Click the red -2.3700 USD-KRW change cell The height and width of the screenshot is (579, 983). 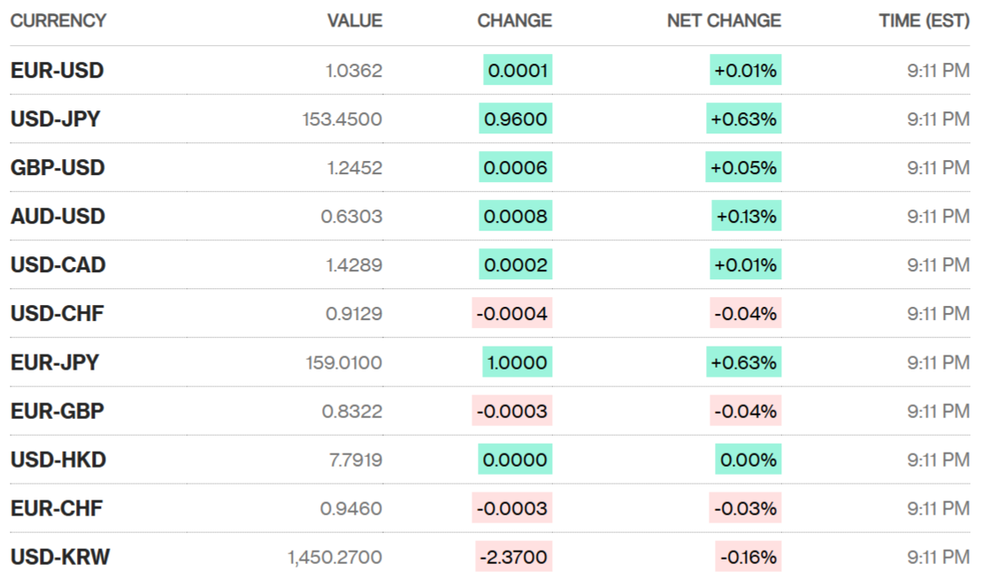[513, 557]
